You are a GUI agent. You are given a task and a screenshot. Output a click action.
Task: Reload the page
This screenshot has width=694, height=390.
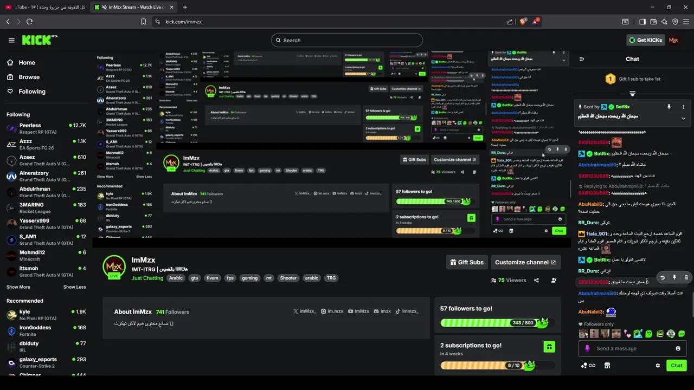coord(29,22)
